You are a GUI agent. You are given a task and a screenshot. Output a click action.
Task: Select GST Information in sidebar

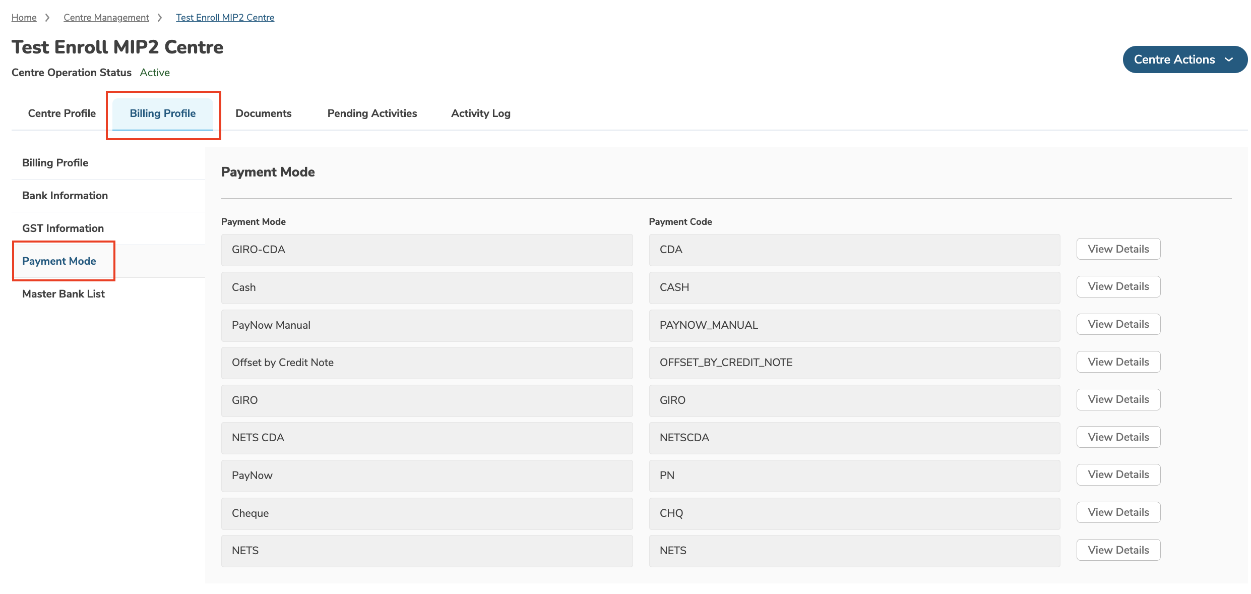pos(63,228)
